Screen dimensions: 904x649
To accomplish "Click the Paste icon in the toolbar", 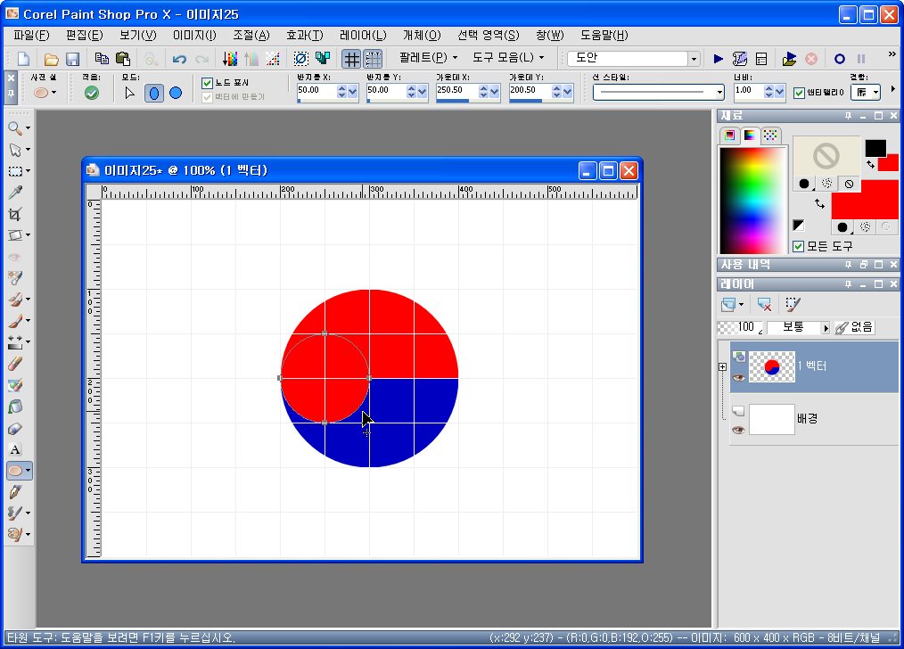I will 125,57.
